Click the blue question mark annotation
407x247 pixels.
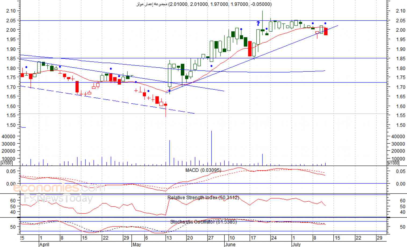tap(258, 24)
